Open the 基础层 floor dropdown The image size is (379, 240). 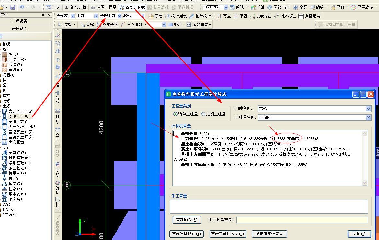(x=73, y=16)
